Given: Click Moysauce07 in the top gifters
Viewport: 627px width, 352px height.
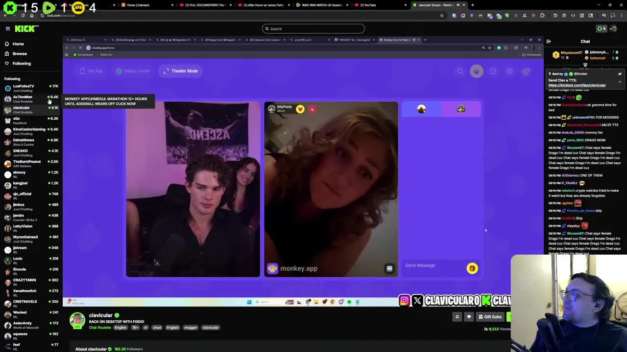Looking at the screenshot, I should (571, 52).
